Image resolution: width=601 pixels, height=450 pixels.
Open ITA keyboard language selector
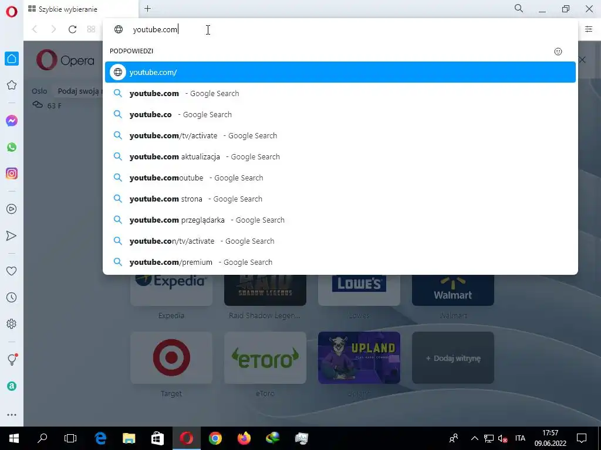click(520, 438)
